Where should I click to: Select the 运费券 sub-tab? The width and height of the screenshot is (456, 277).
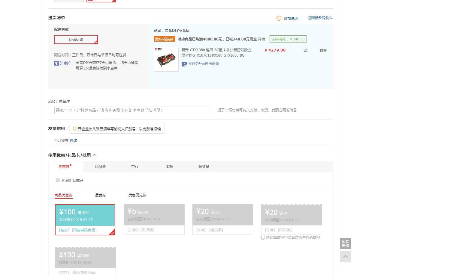pyautogui.click(x=100, y=195)
